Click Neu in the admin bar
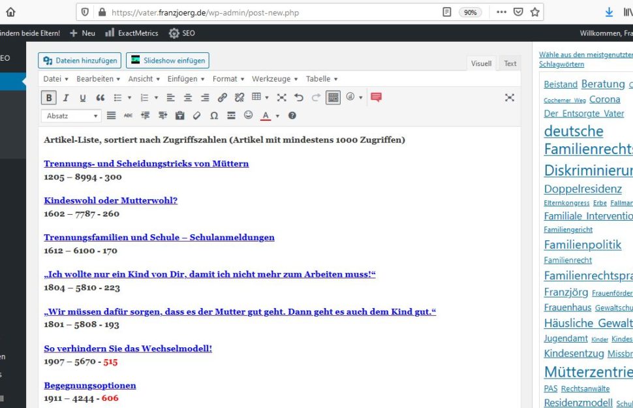The width and height of the screenshot is (633, 408). (83, 33)
